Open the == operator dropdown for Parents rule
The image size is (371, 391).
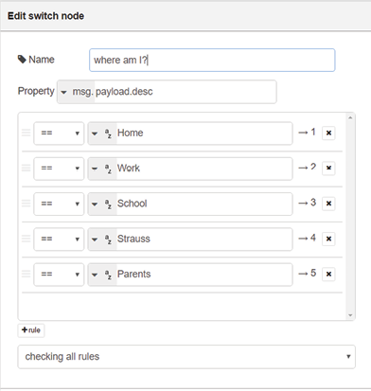click(x=59, y=275)
